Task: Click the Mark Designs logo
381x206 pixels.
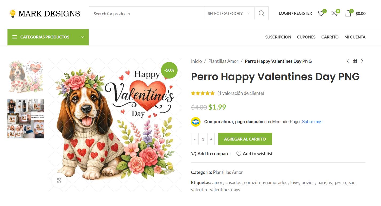Action: (44, 14)
